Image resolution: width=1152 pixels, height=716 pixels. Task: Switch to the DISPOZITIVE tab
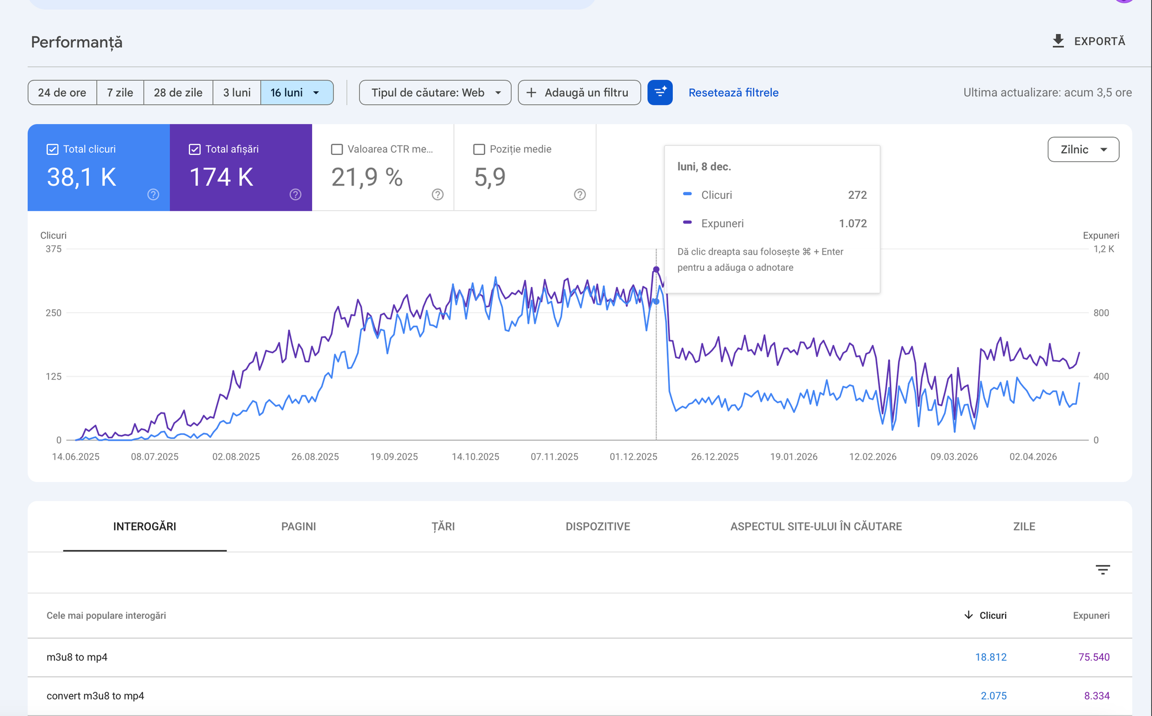tap(597, 526)
